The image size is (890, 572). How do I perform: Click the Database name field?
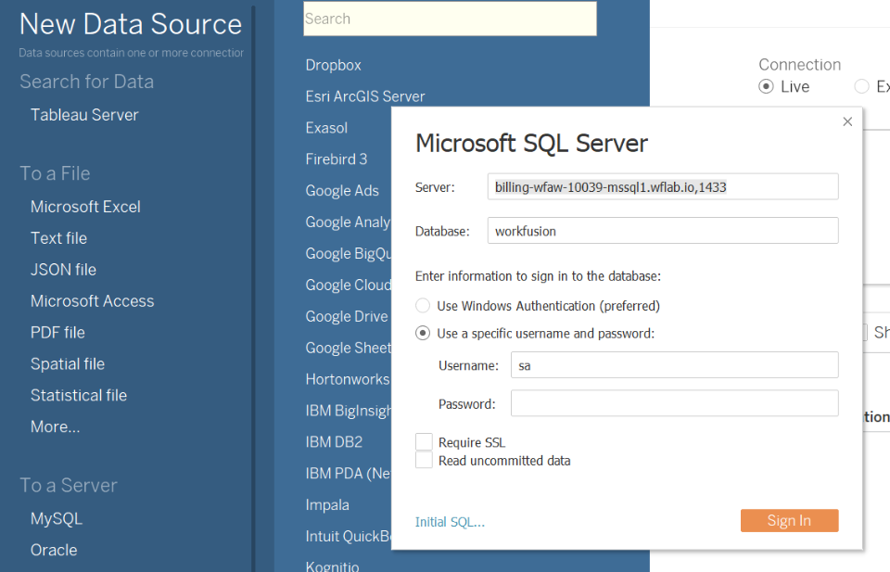(662, 231)
